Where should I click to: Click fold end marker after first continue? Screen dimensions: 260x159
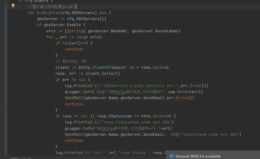[x=7, y=55]
